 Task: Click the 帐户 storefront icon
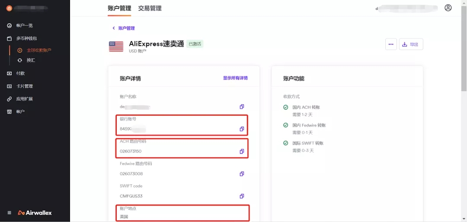point(9,111)
